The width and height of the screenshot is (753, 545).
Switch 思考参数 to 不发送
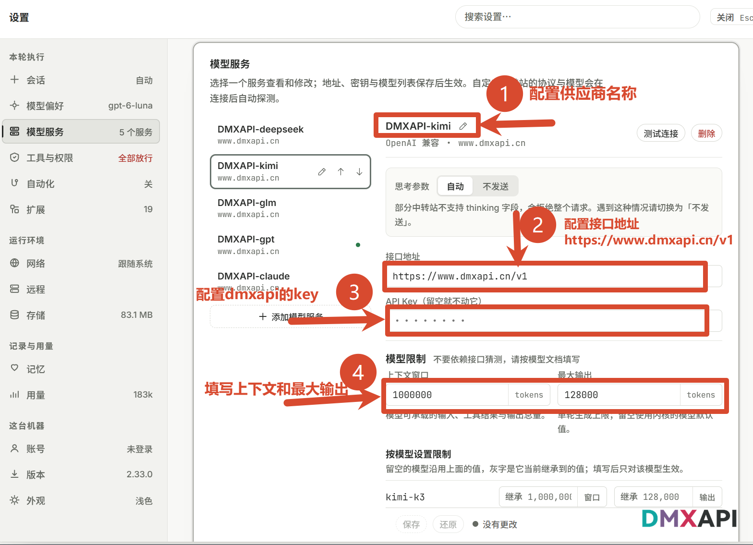pos(496,186)
